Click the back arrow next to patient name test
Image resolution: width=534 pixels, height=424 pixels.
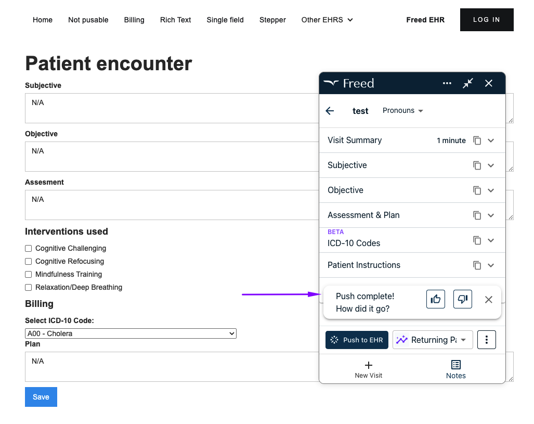click(x=330, y=110)
